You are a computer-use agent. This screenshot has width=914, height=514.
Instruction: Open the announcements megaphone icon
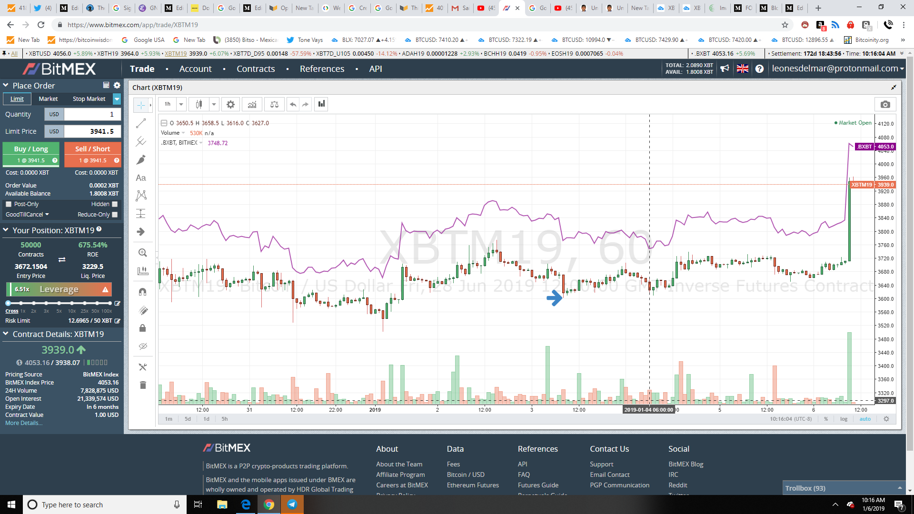point(725,69)
